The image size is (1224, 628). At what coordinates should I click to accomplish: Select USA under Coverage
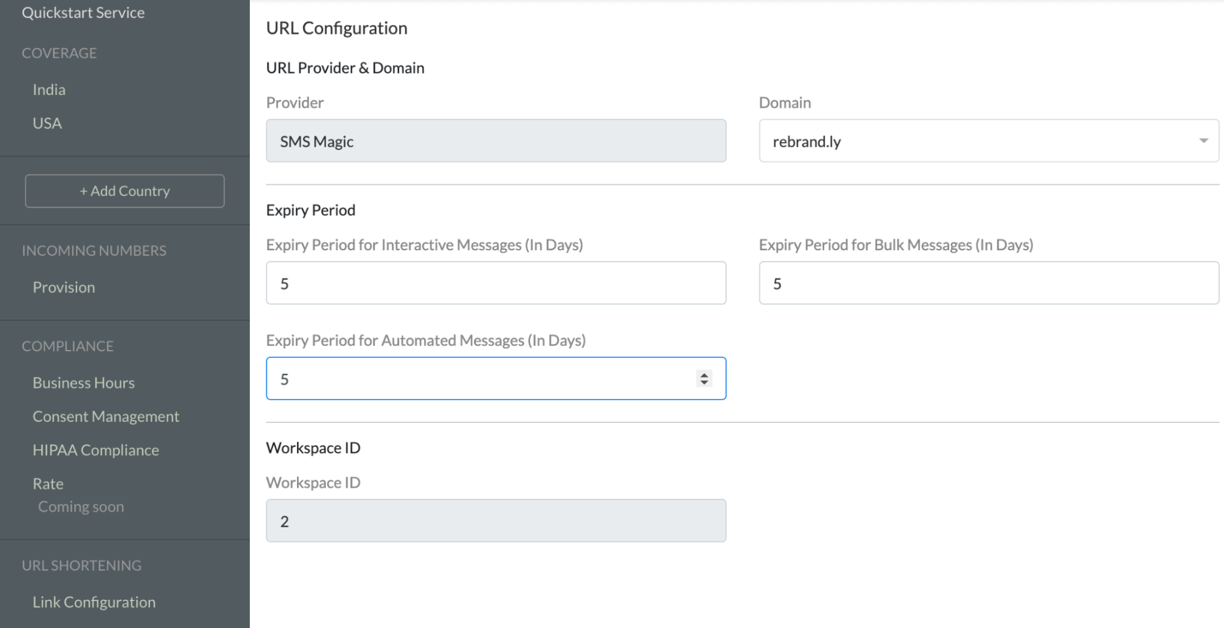point(47,123)
